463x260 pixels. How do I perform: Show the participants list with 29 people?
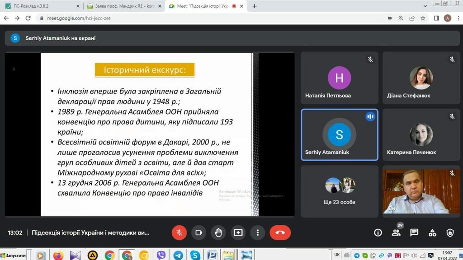tap(396, 232)
